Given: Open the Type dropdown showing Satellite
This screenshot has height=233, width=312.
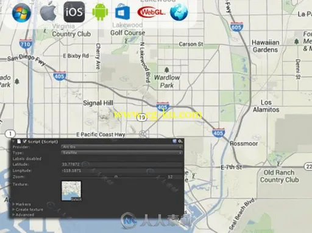Looking at the screenshot, I should point(122,153).
